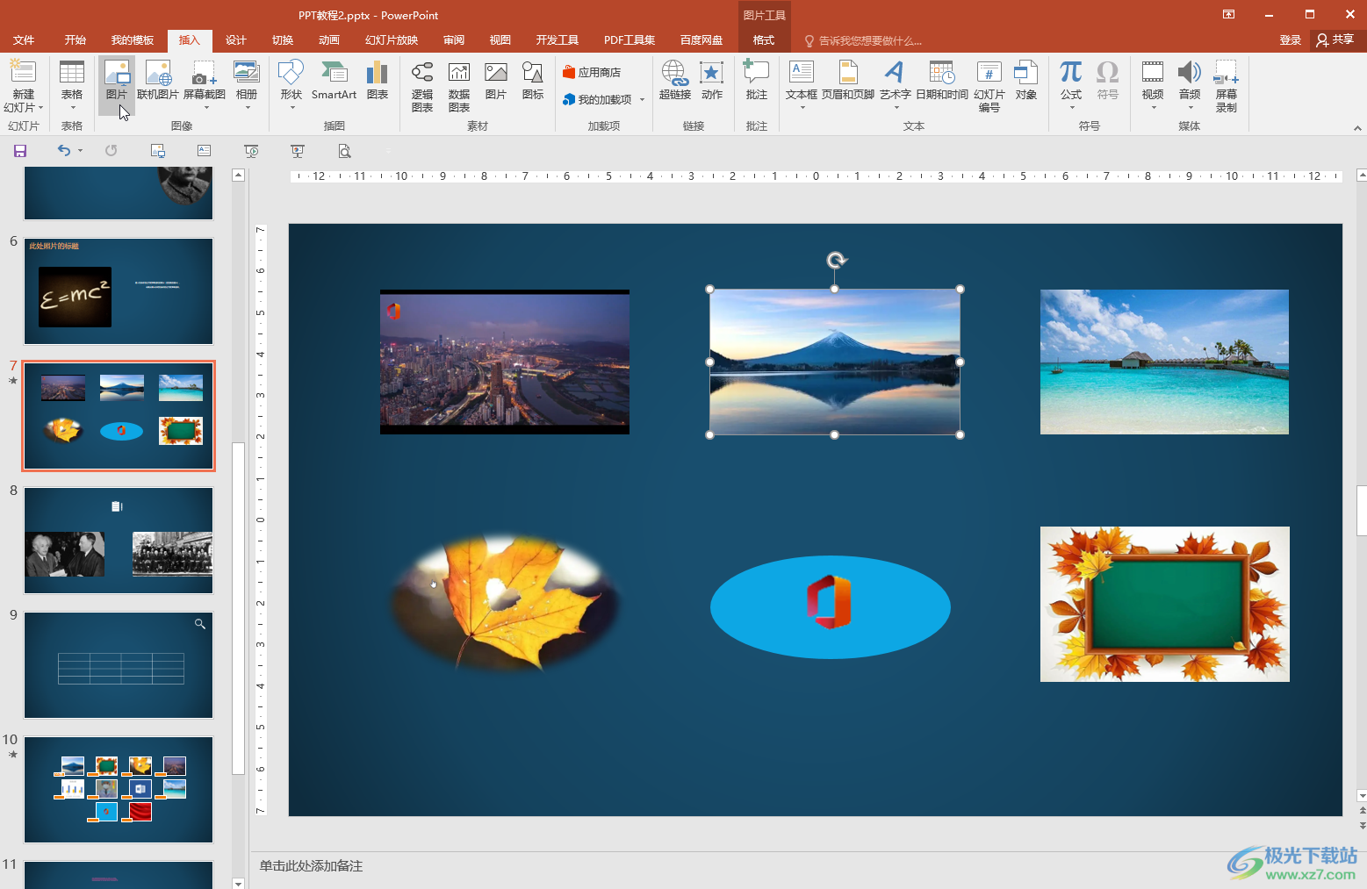The image size is (1367, 889).
Task: Click the Audio (音频) icon
Action: [x=1190, y=72]
